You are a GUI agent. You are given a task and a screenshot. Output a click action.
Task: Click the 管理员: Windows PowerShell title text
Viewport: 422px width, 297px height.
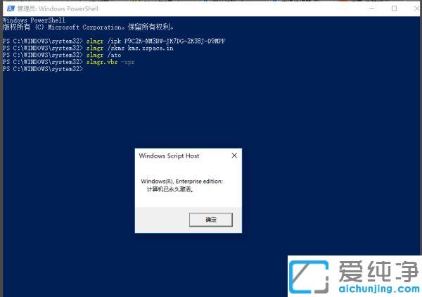(58, 8)
